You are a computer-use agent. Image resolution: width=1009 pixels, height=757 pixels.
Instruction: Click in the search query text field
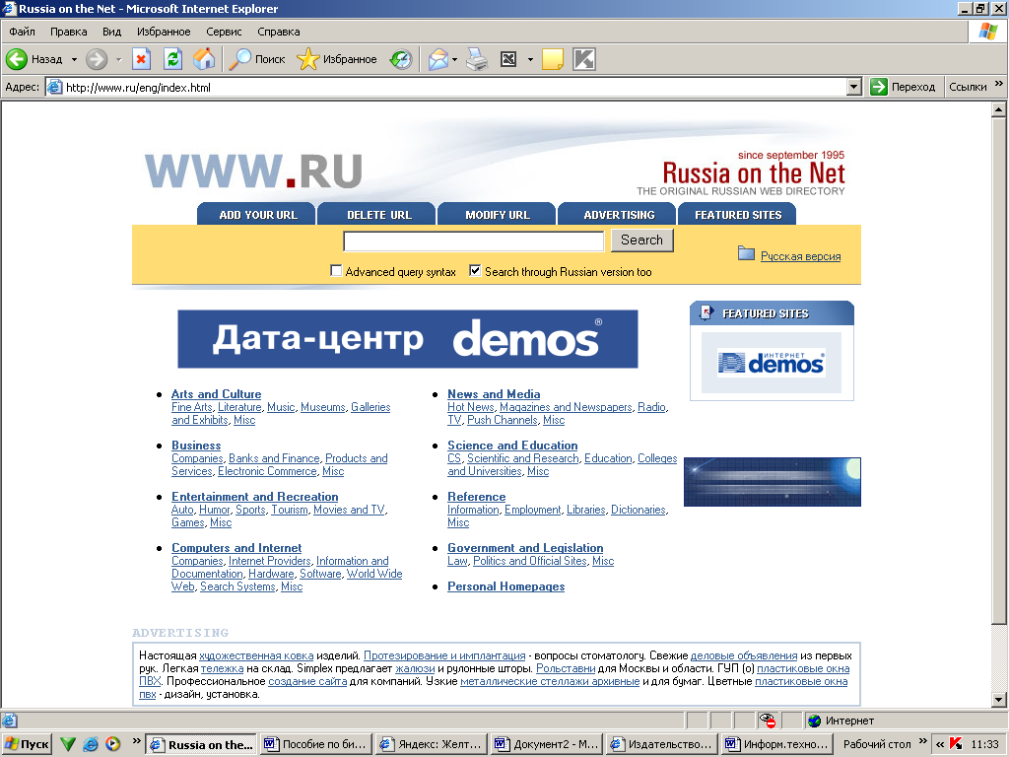tap(474, 241)
